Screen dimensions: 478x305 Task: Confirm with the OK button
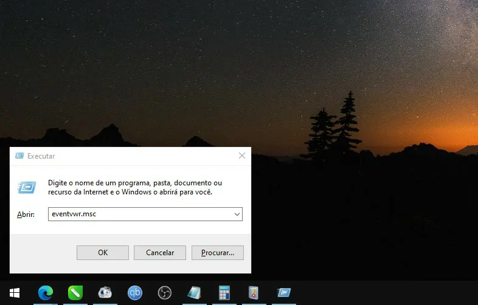103,253
